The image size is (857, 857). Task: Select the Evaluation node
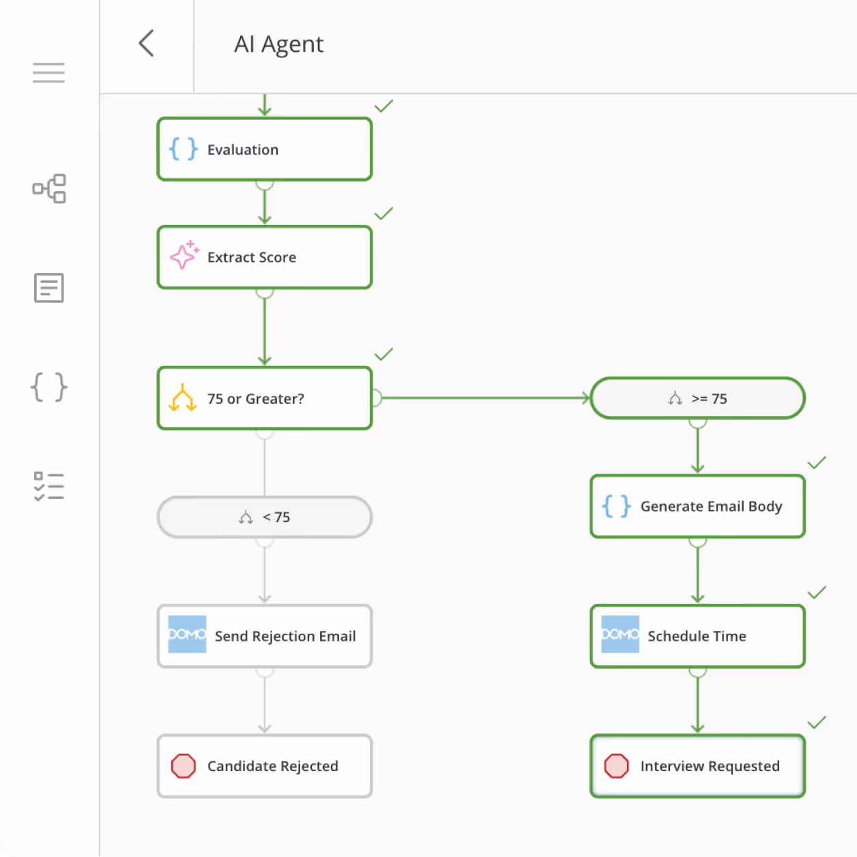click(x=265, y=149)
